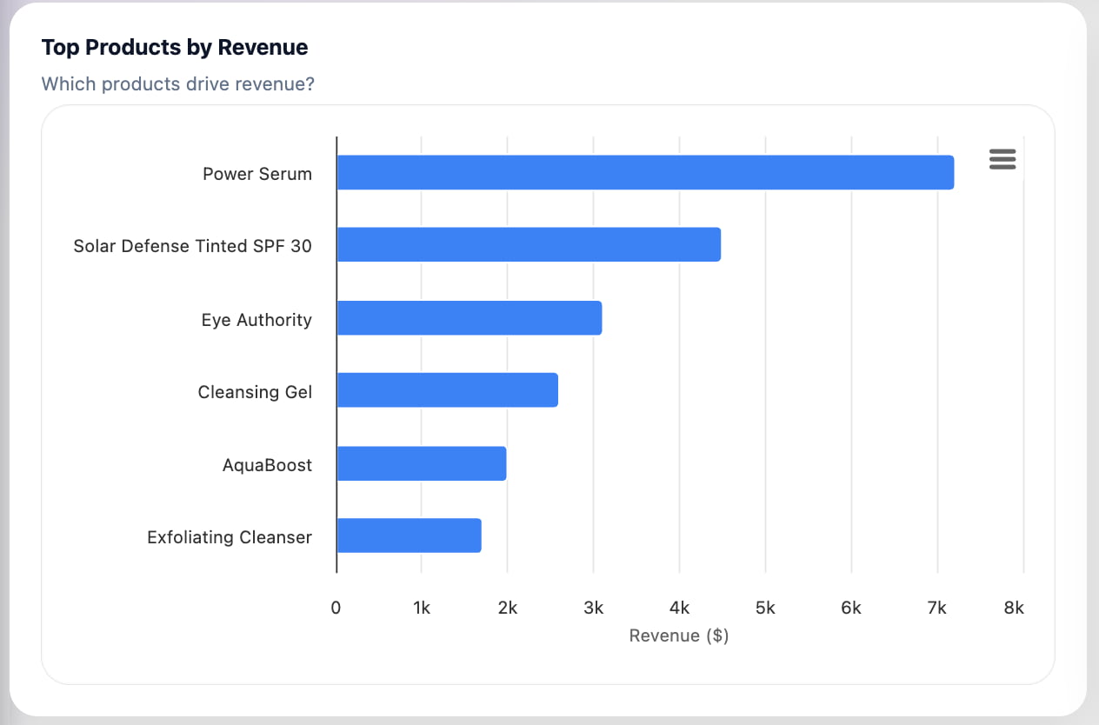The height and width of the screenshot is (725, 1099).
Task: Select the Solar Defense Tinted SPF 30 bar
Action: pos(529,244)
